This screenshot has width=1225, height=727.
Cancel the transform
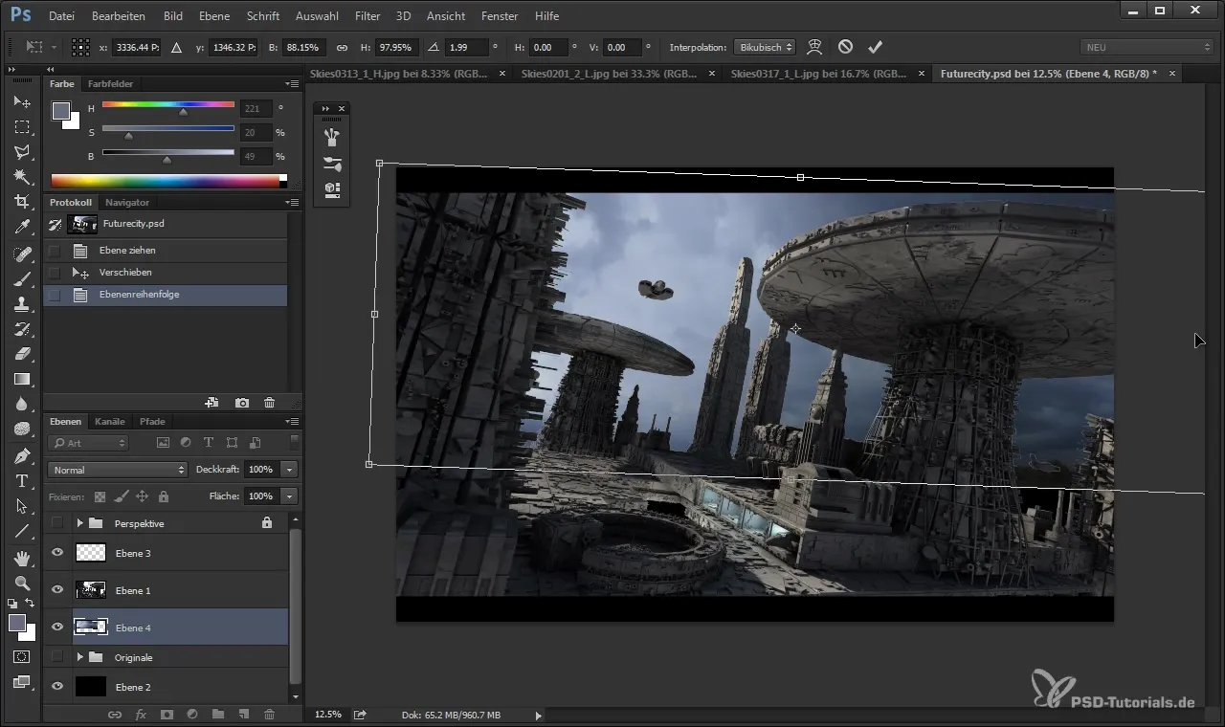pos(845,46)
